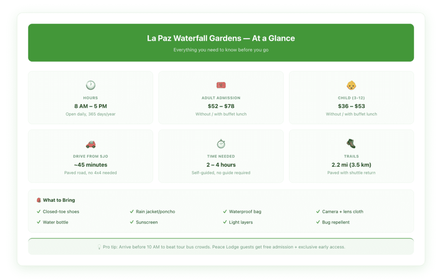Viewport: 443px width, 279px height.
Task: Click the $52 – $78 admission price
Action: [221, 106]
